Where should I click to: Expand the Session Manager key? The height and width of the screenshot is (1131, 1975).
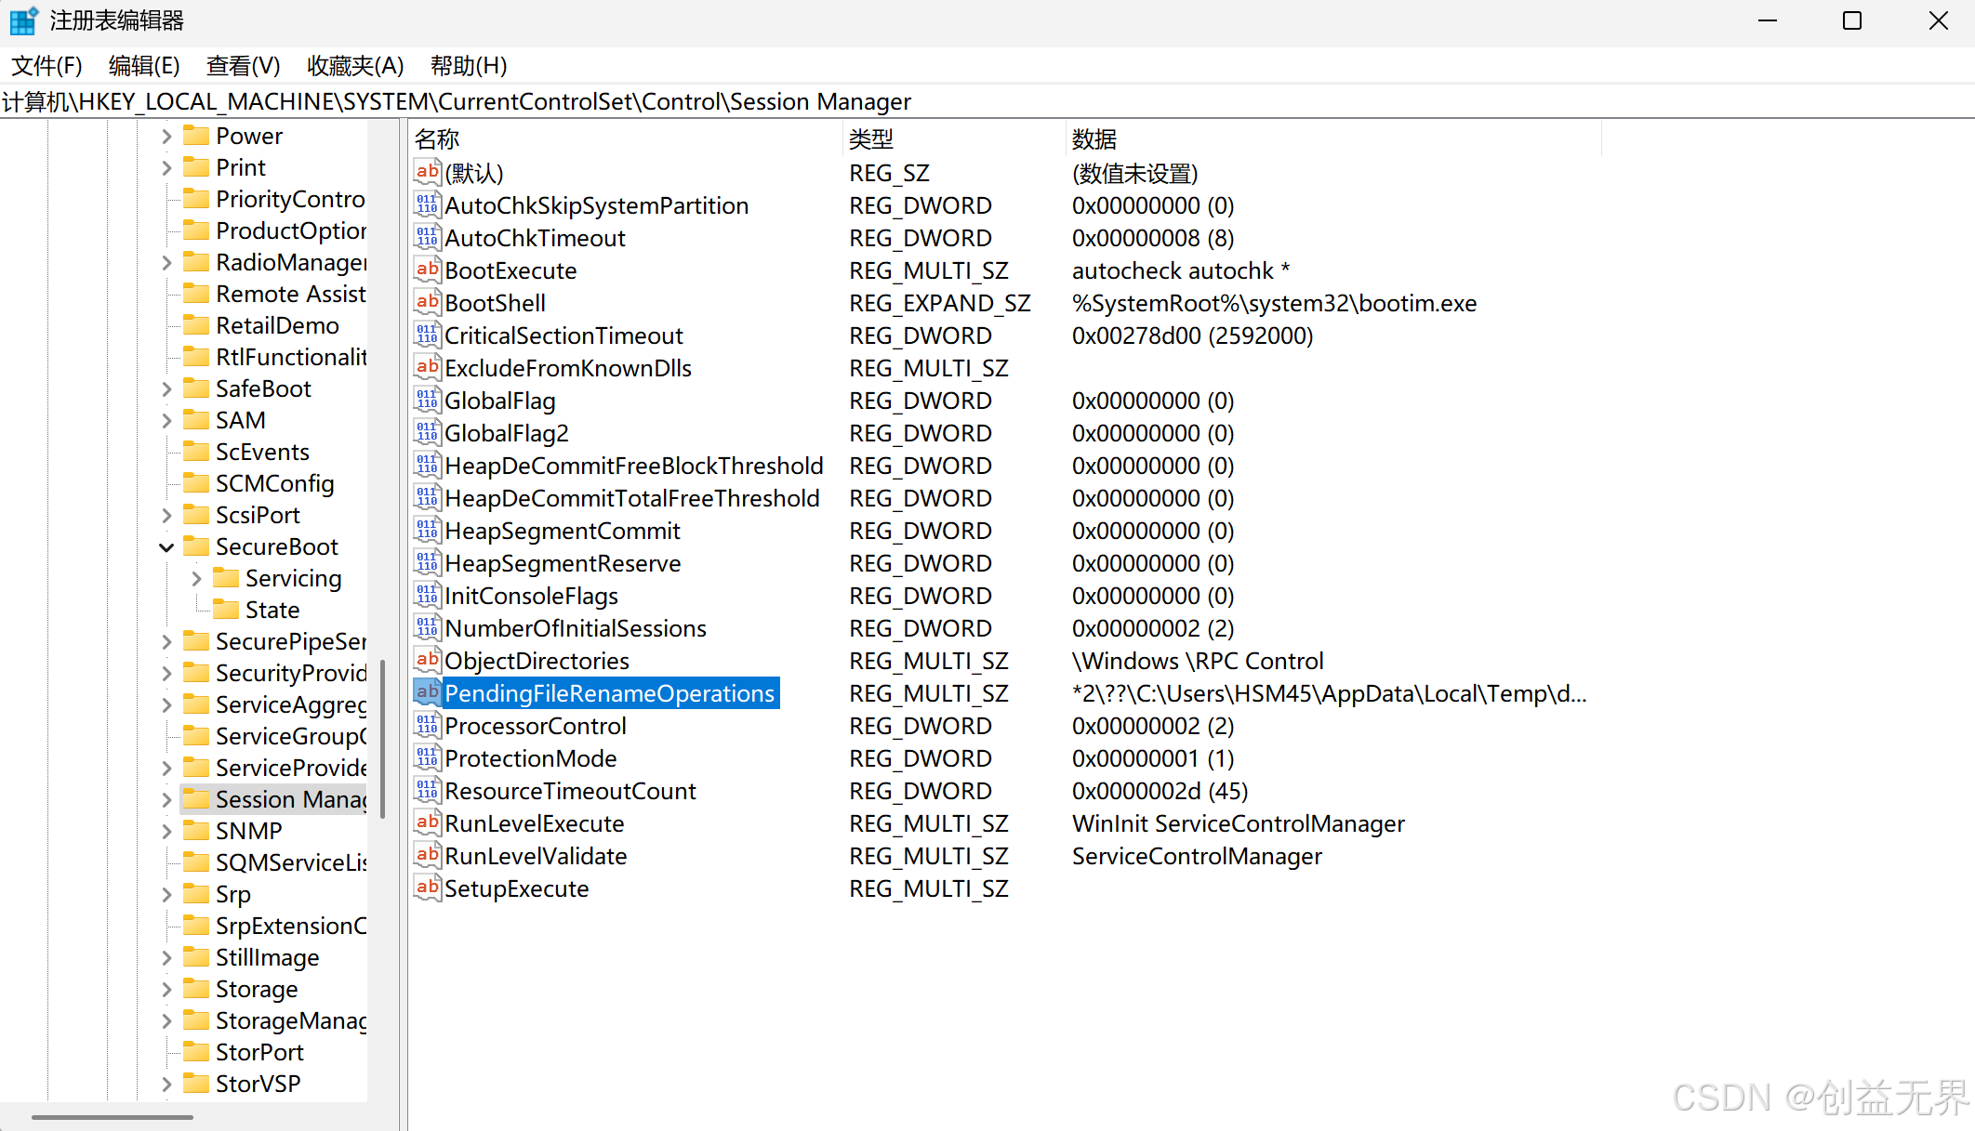coord(166,800)
